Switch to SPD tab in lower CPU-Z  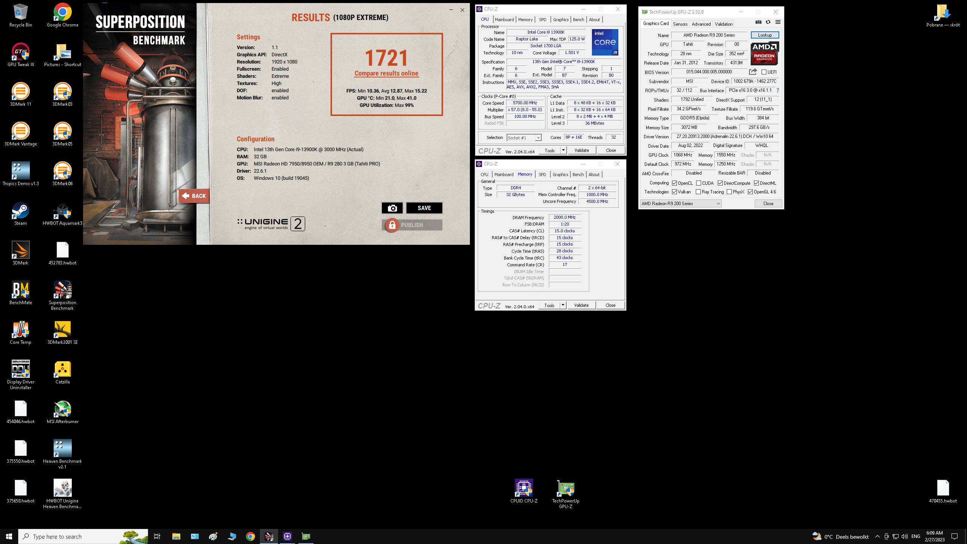click(x=542, y=175)
